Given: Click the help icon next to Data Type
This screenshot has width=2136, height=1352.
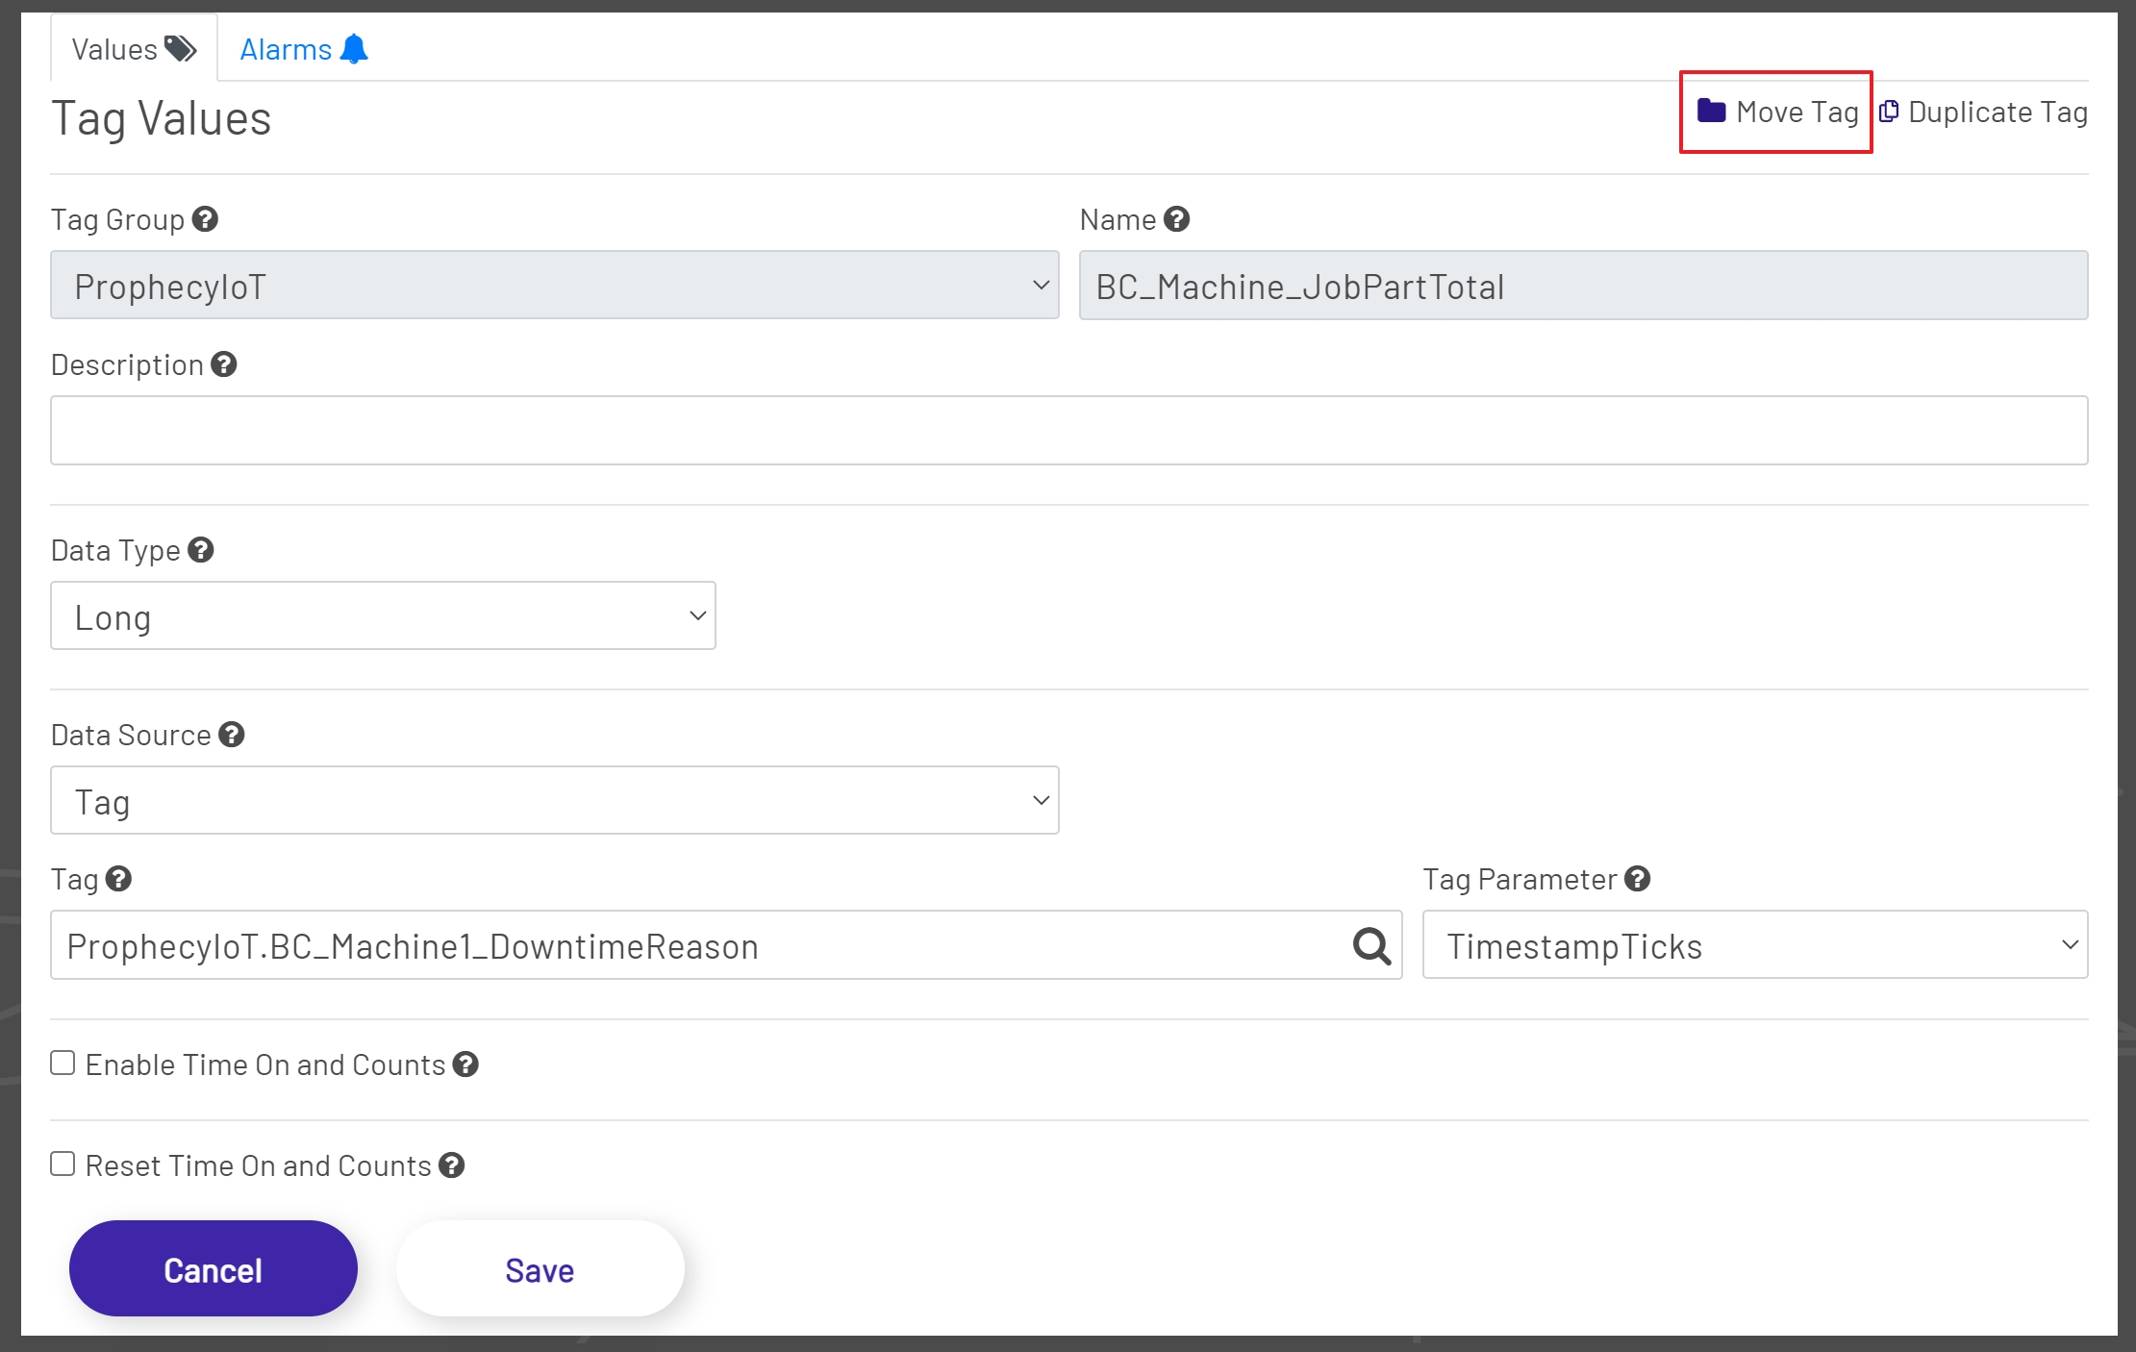Looking at the screenshot, I should [201, 550].
